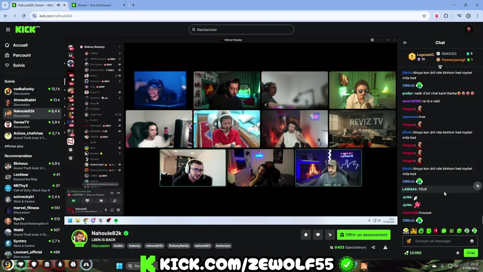Open emoji picker in message box
483x272 pixels.
(x=472, y=241)
